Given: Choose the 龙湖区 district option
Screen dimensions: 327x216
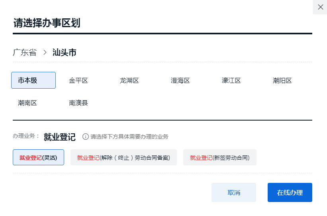Looking at the screenshot, I should click(x=129, y=80).
